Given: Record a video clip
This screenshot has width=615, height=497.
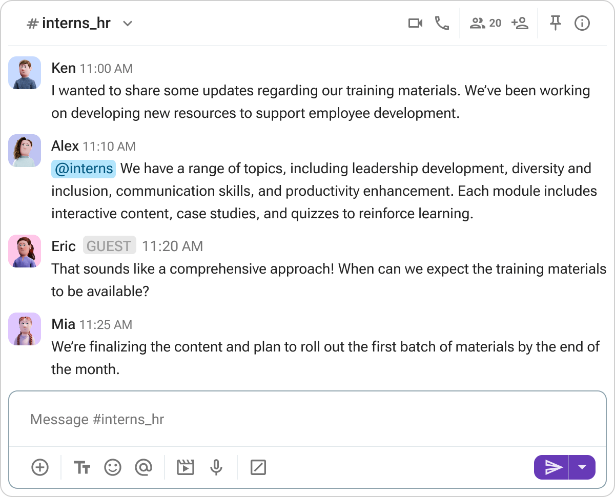Looking at the screenshot, I should click(x=185, y=467).
